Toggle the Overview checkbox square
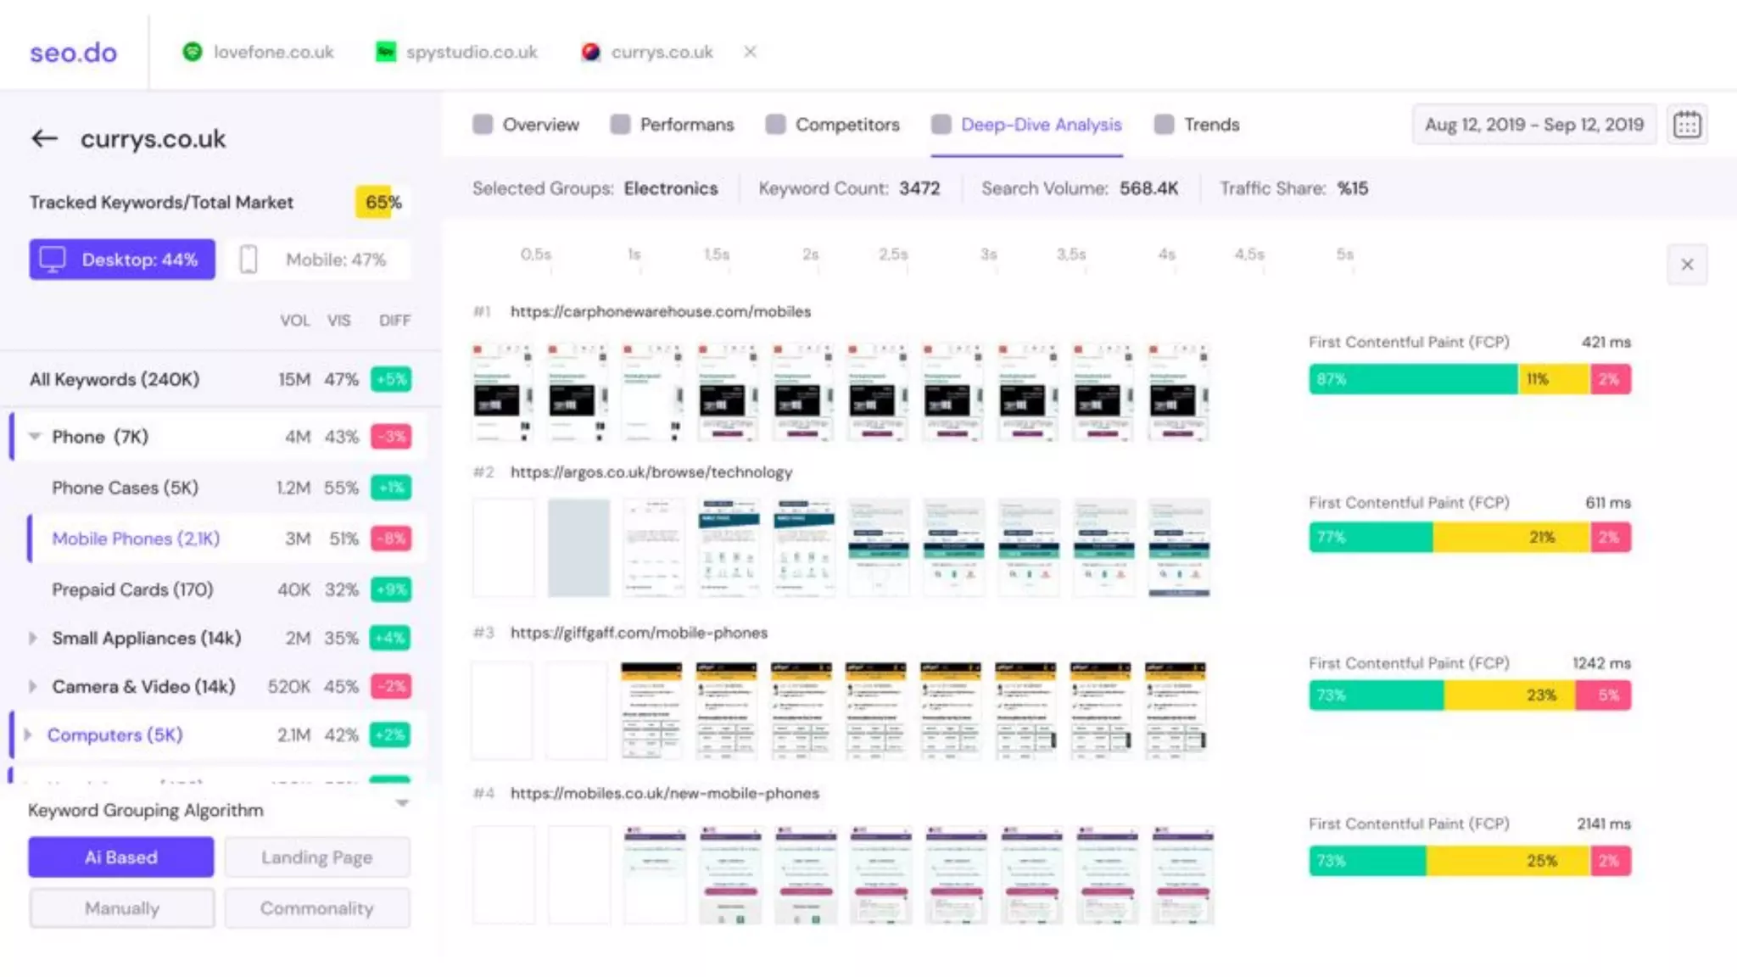 point(483,125)
